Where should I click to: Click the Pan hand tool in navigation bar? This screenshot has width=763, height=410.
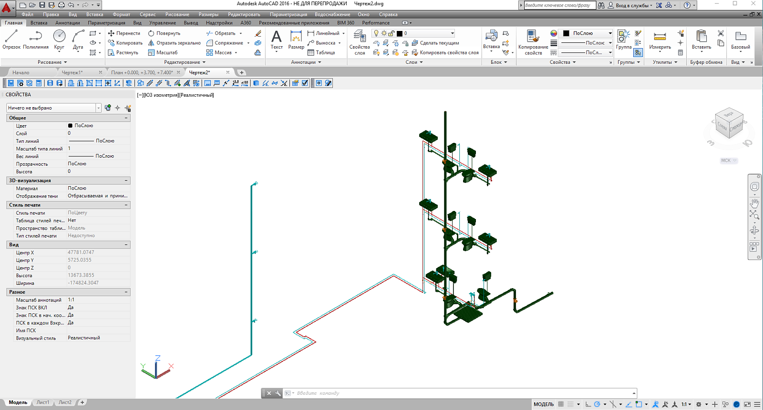(754, 203)
